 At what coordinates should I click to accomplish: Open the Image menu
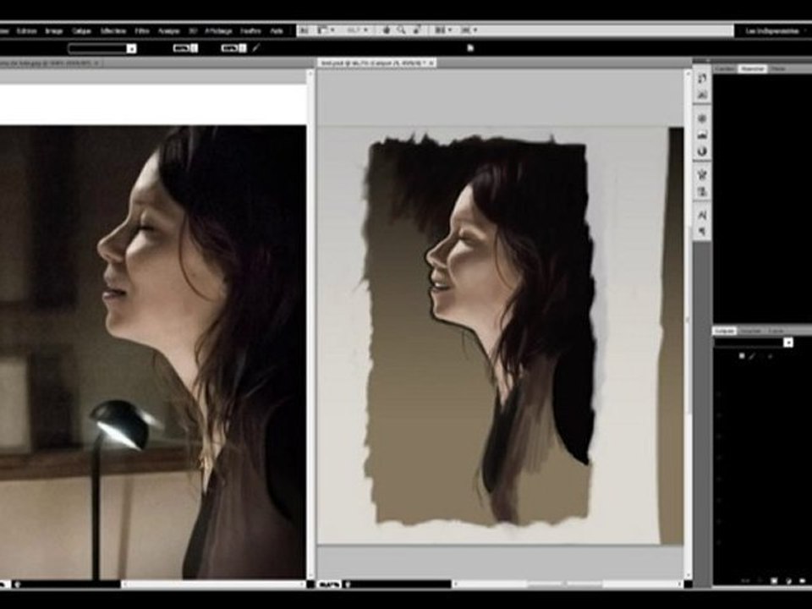(x=54, y=31)
